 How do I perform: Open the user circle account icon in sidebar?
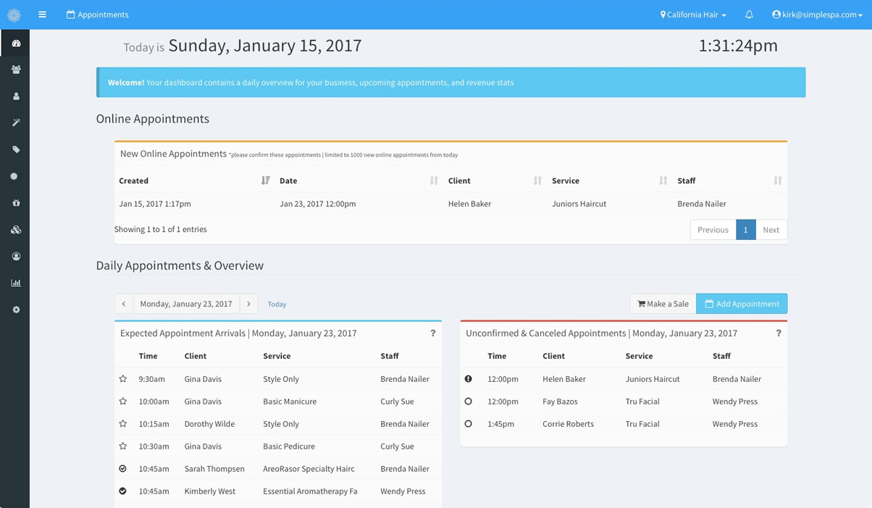[16, 257]
